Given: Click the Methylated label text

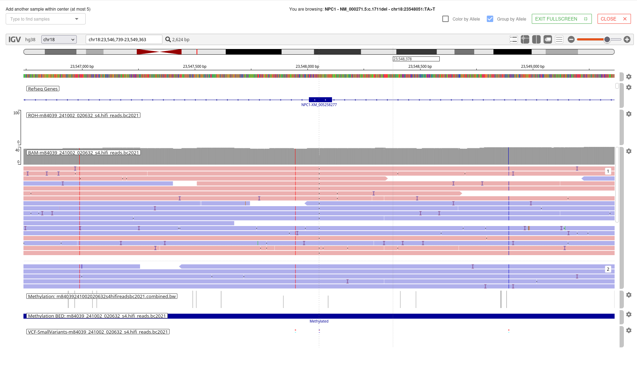Looking at the screenshot, I should pos(319,321).
